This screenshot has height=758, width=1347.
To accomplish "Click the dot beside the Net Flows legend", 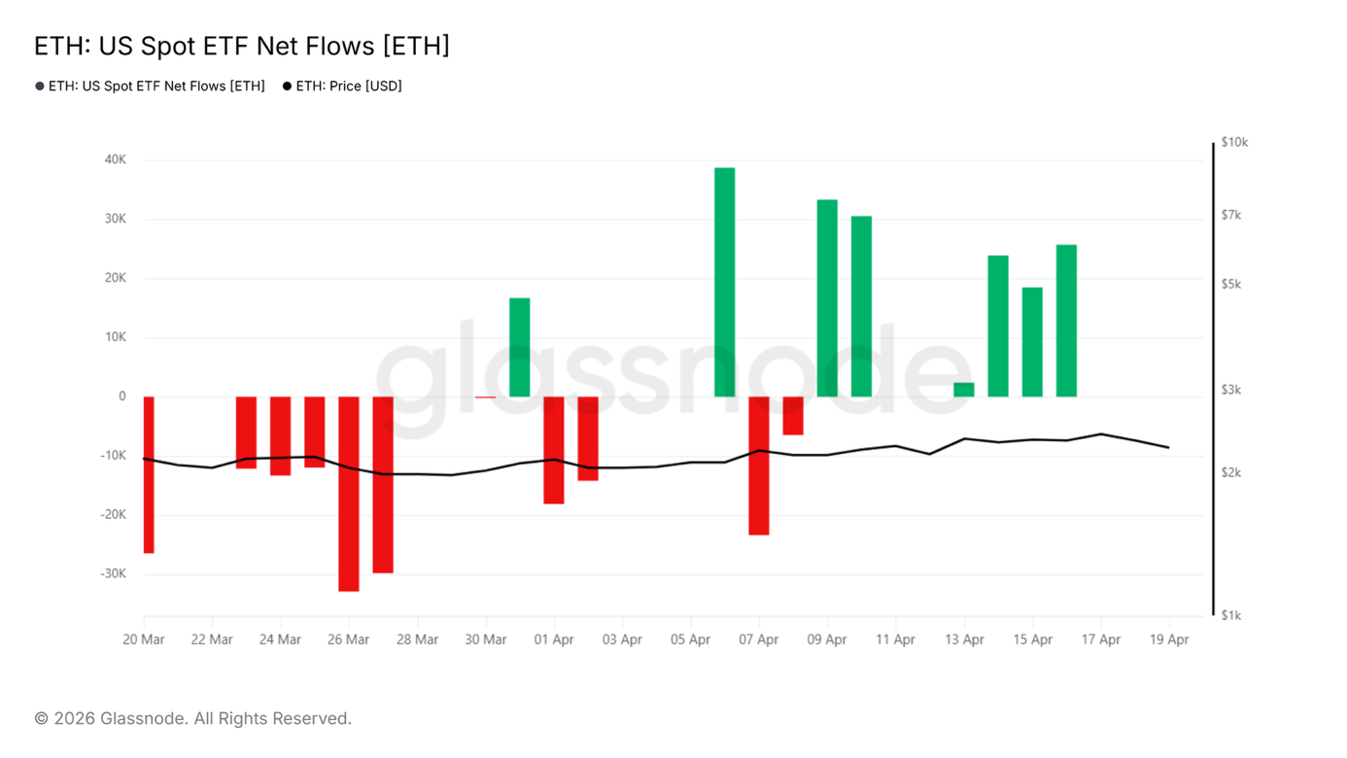I will click(40, 86).
